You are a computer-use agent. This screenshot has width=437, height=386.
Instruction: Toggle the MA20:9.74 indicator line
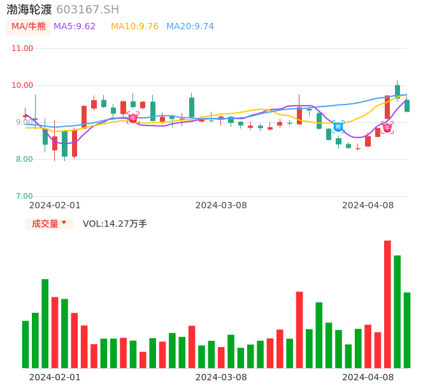[190, 26]
